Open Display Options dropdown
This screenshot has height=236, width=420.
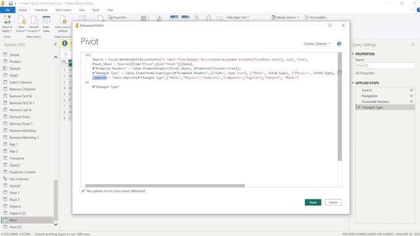pyautogui.click(x=317, y=44)
